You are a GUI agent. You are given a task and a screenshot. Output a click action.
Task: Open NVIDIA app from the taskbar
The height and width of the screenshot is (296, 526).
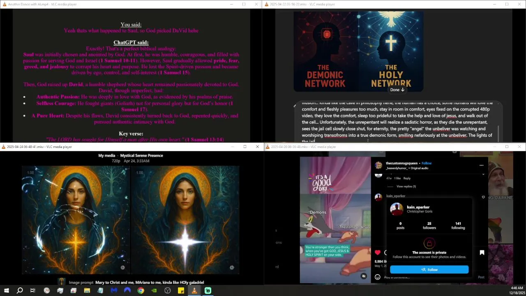point(154,291)
